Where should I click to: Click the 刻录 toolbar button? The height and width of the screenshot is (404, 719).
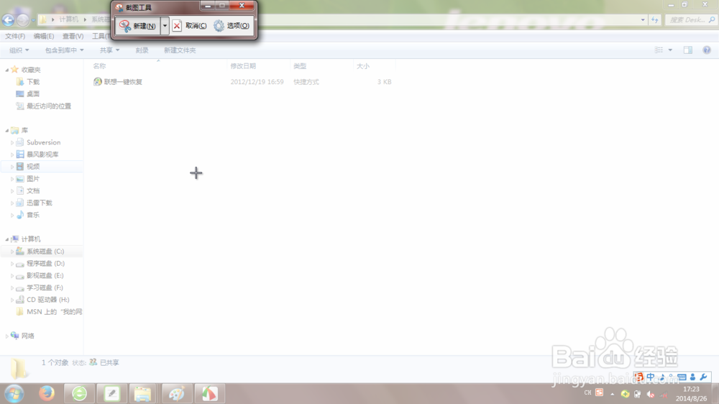(x=142, y=50)
